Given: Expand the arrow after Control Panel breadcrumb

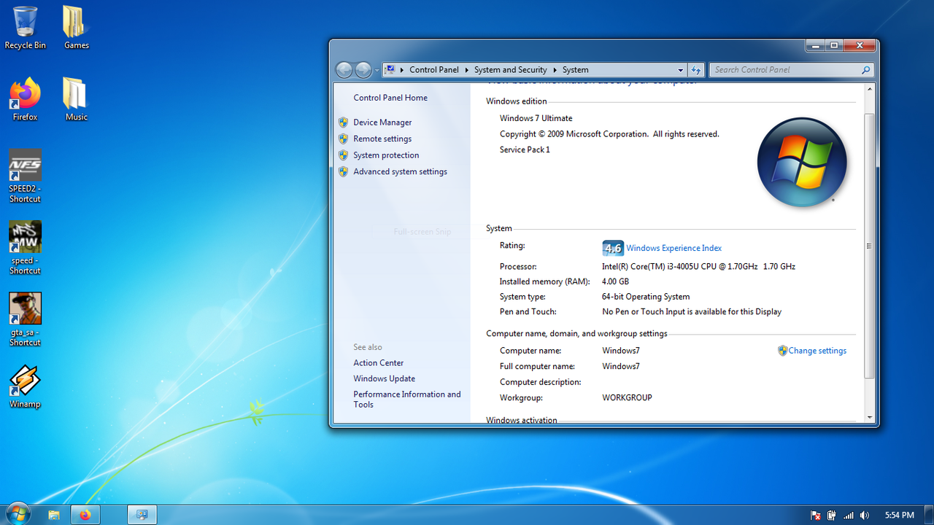Looking at the screenshot, I should coord(467,70).
